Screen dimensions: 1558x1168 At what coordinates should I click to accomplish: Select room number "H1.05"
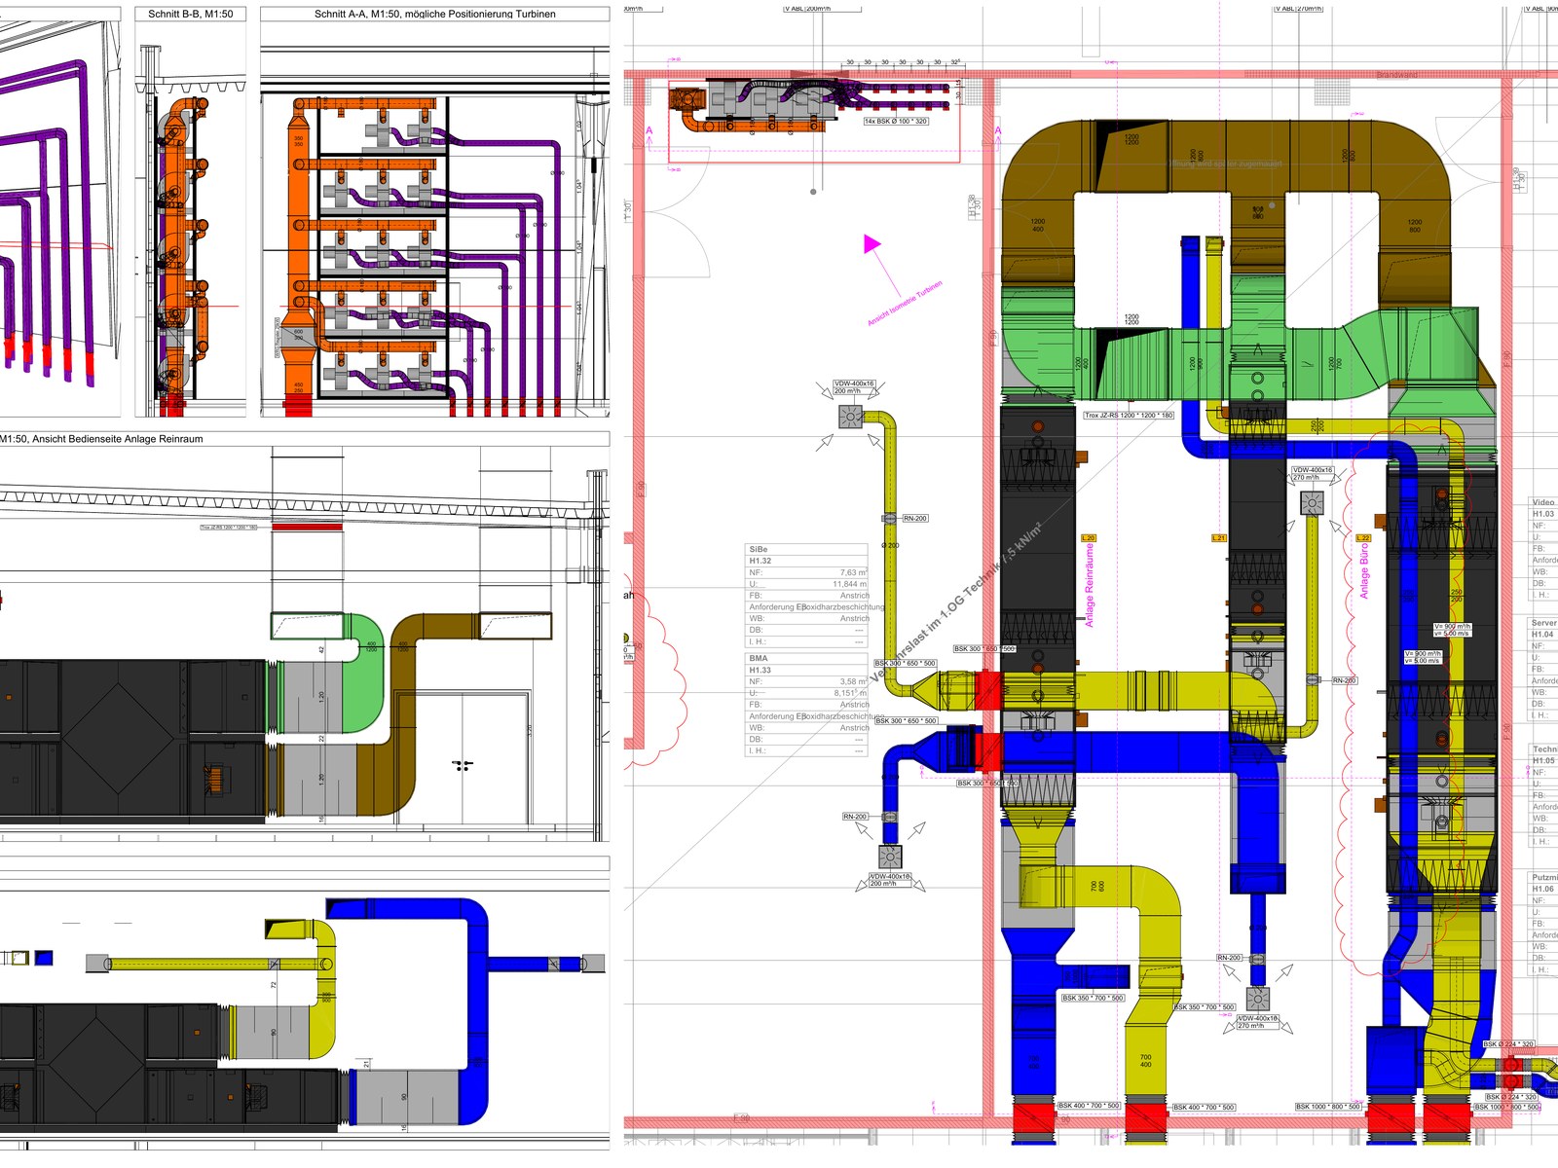tap(1543, 761)
